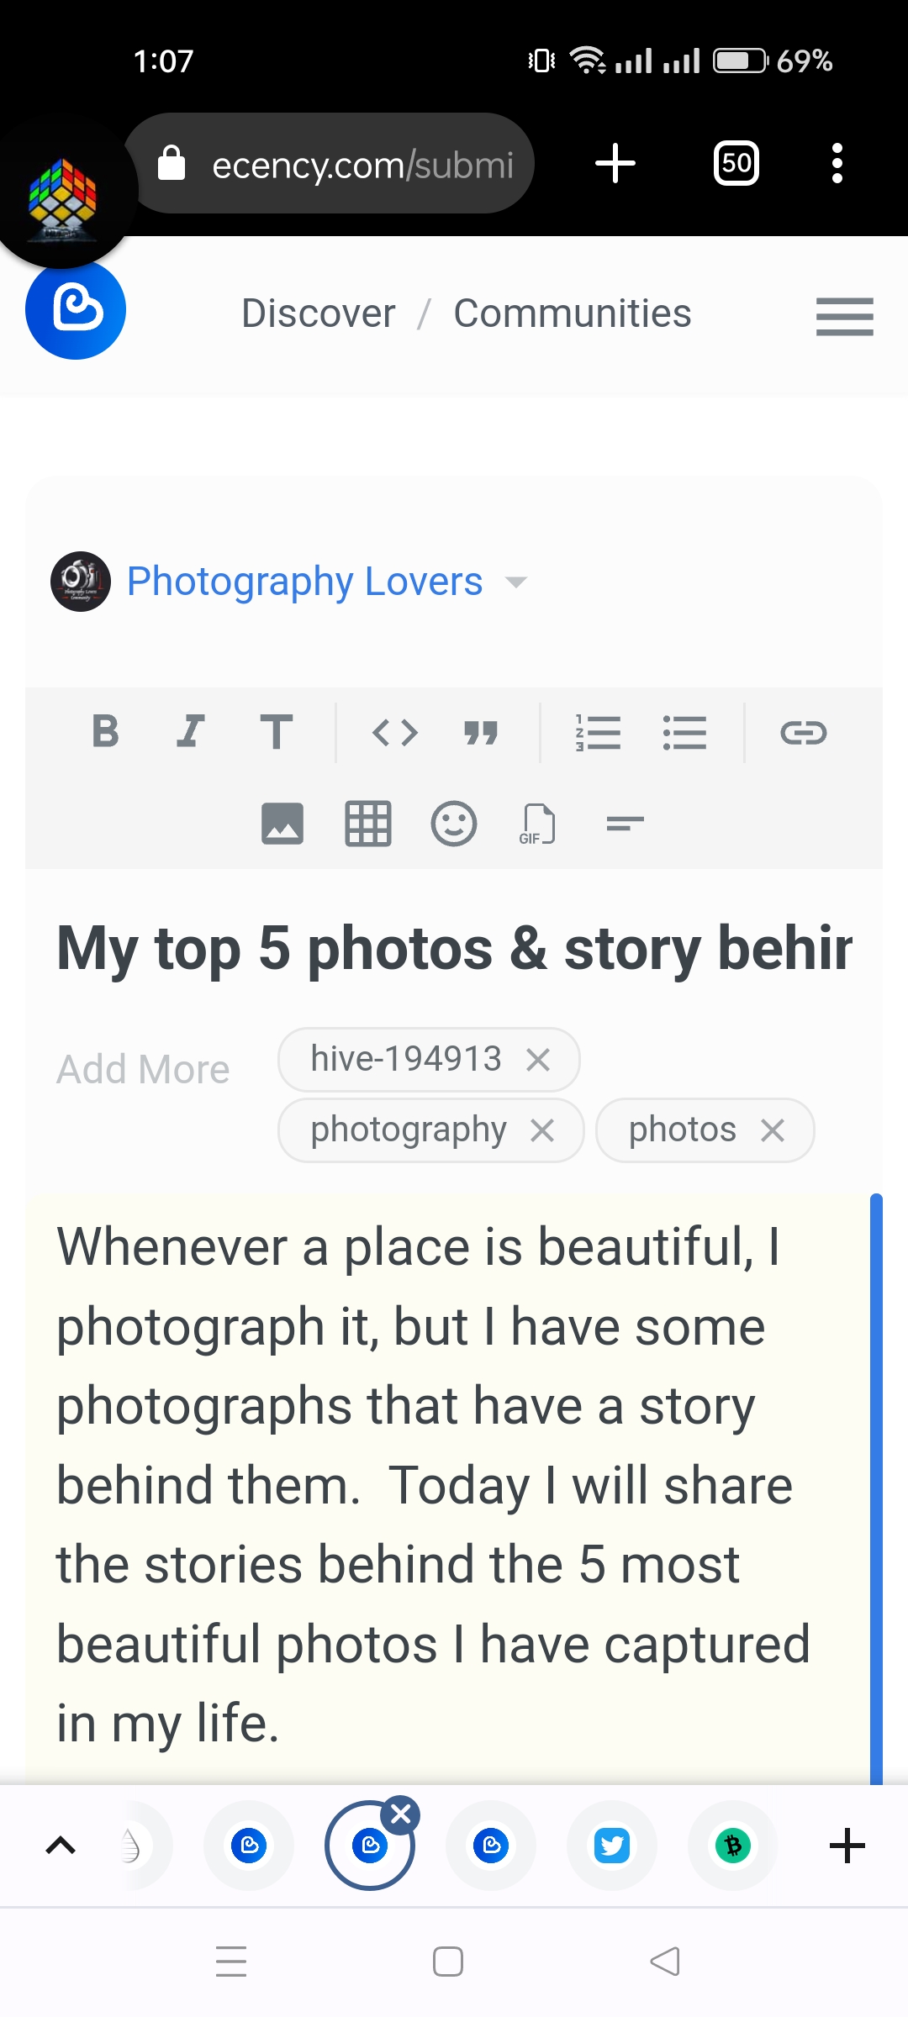Remove the hive-194913 tag
This screenshot has height=2017, width=908.
538,1060
